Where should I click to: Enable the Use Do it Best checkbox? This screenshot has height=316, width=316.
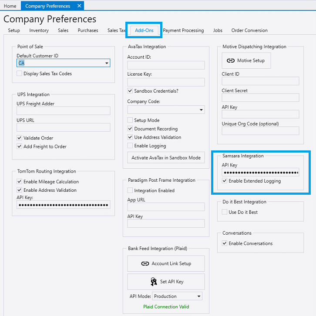225,212
